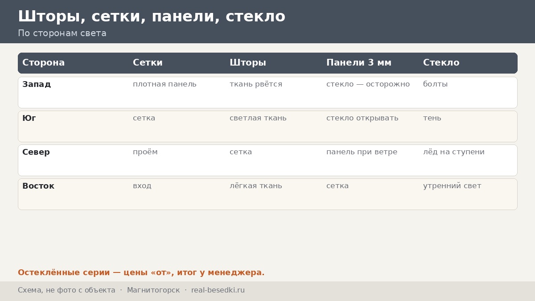
Task: Click the Сторона column header
Action: click(x=44, y=63)
